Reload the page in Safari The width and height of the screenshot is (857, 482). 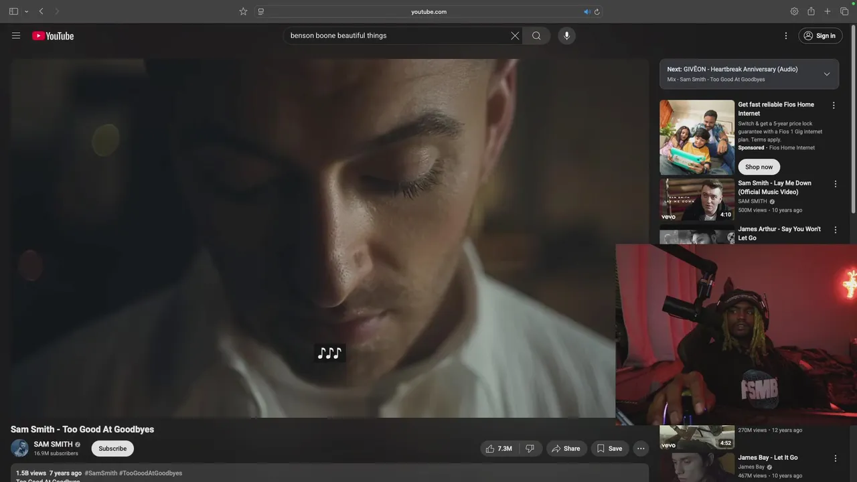point(597,11)
